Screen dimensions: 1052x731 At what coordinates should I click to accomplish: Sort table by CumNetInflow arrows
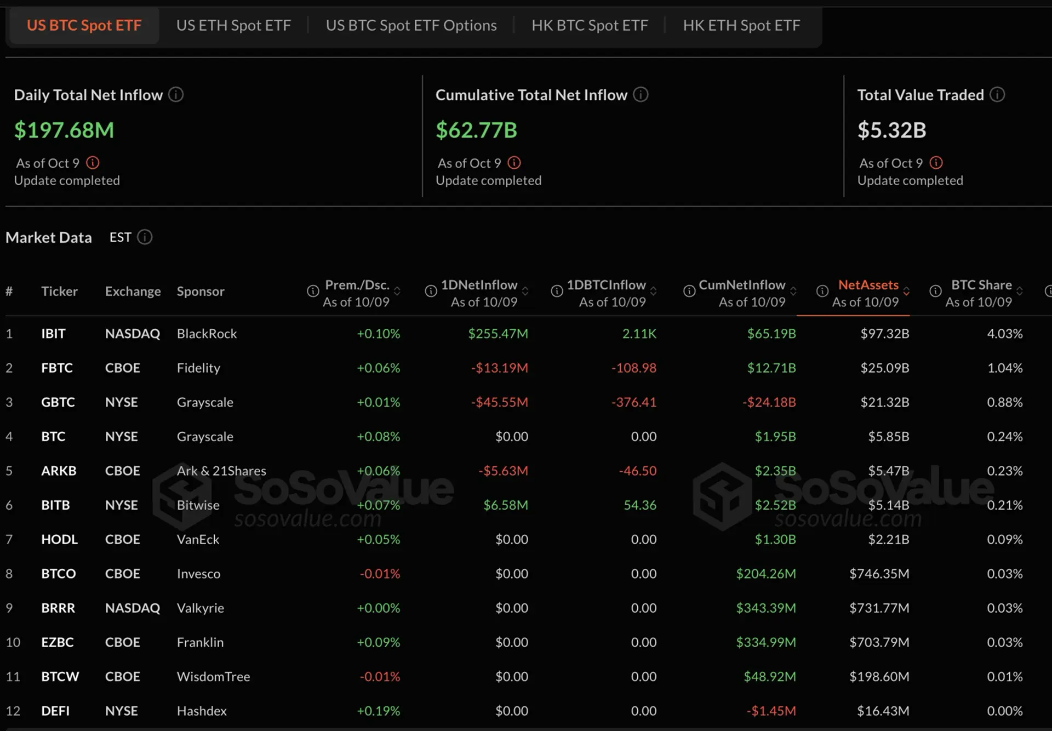click(x=793, y=291)
